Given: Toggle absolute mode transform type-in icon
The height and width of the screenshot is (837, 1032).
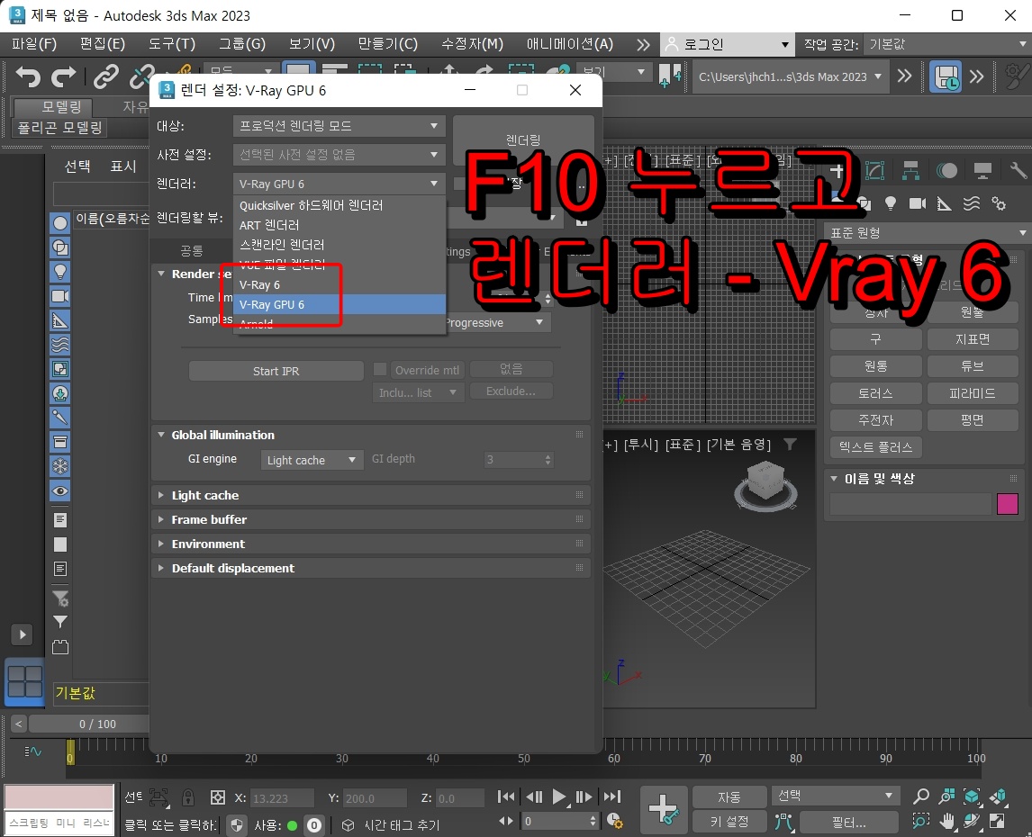Looking at the screenshot, I should [x=218, y=797].
